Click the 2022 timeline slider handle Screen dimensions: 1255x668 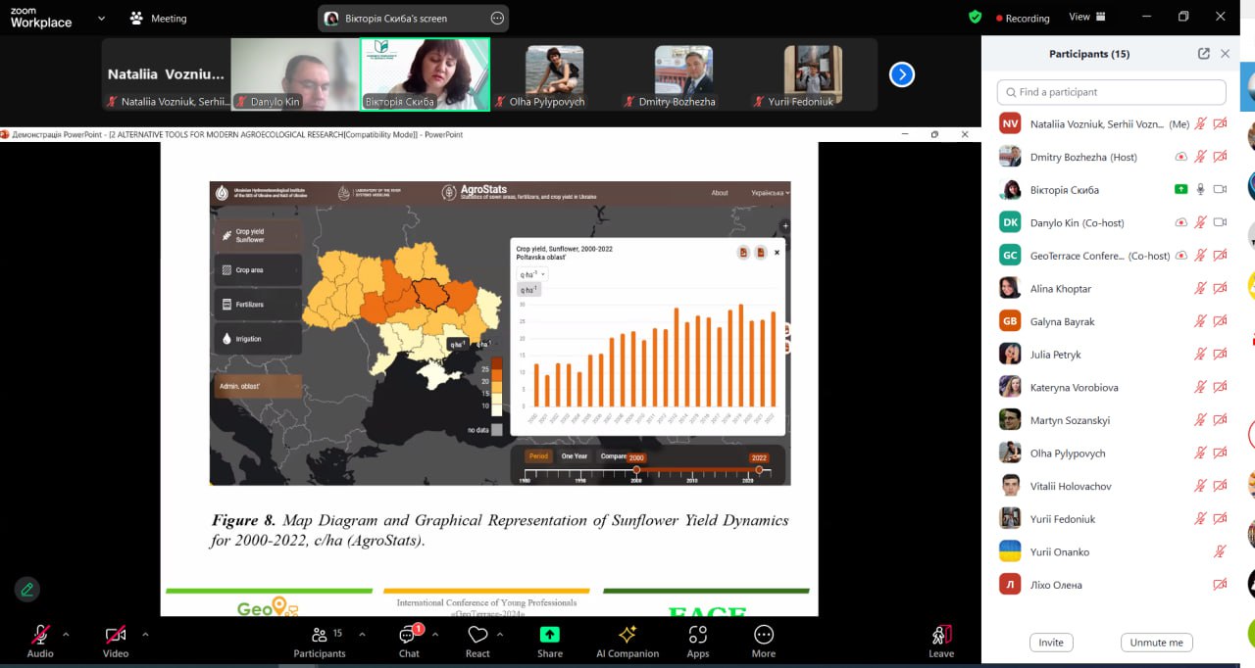(759, 470)
